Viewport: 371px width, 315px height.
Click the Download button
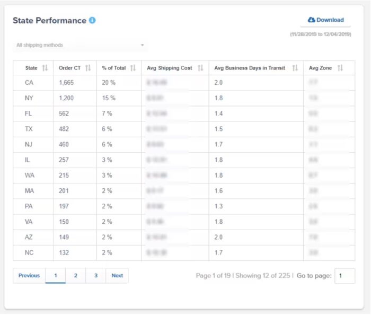(x=325, y=20)
